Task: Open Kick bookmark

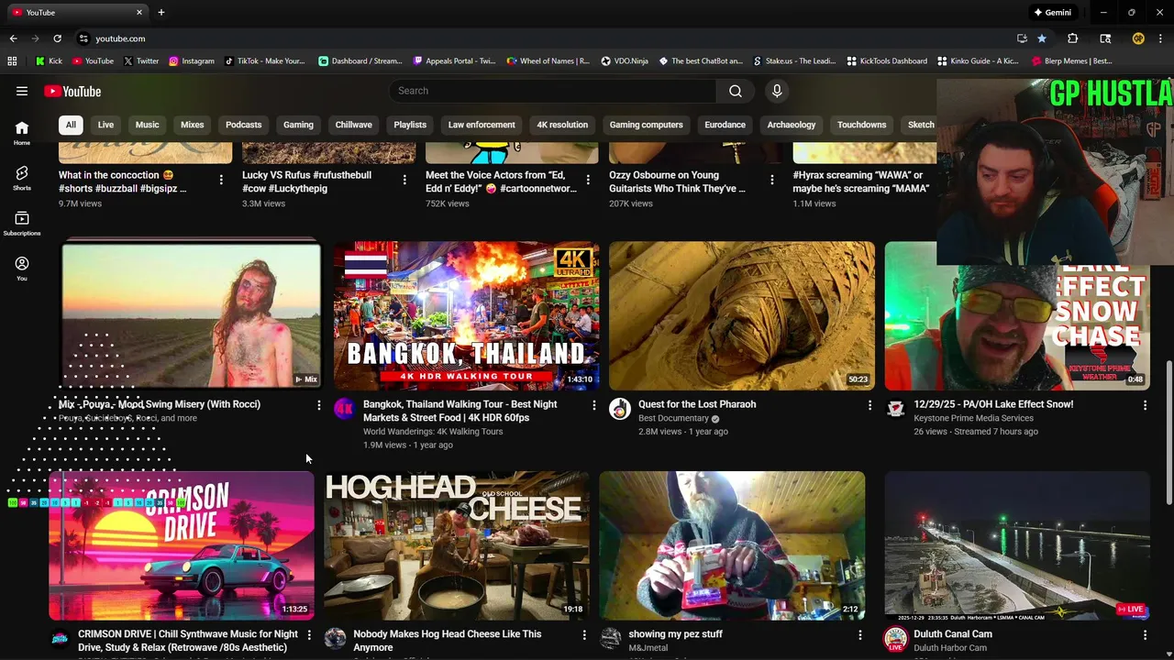Action: tap(49, 61)
